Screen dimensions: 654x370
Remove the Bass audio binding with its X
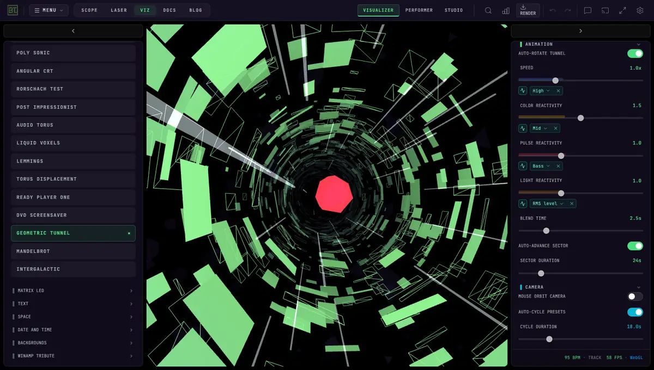[558, 166]
